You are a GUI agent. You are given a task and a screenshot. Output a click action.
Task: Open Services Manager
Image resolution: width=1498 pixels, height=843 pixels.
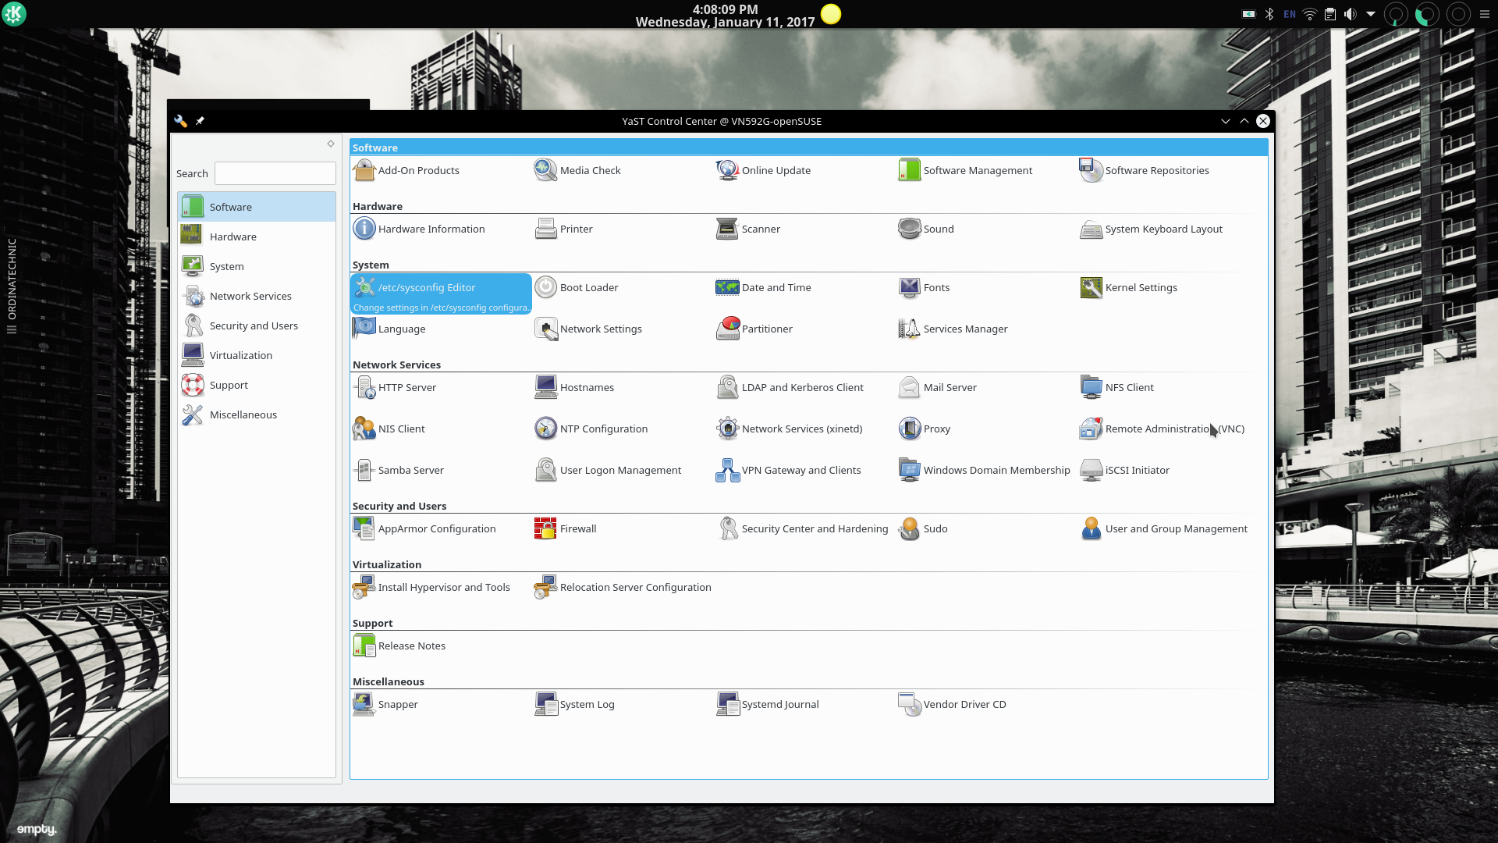pos(953,329)
